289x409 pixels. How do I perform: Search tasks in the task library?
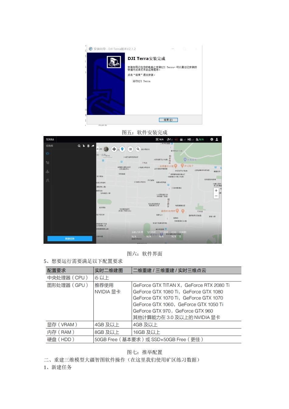[79, 146]
